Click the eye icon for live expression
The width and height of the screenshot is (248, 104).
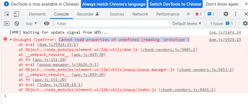tap(46, 24)
